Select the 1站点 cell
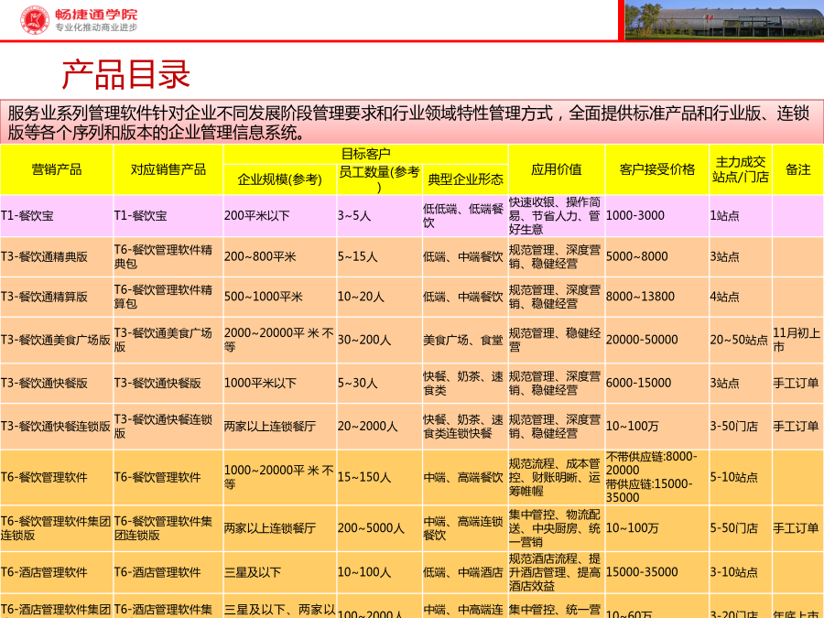This screenshot has height=618, width=824. (741, 216)
